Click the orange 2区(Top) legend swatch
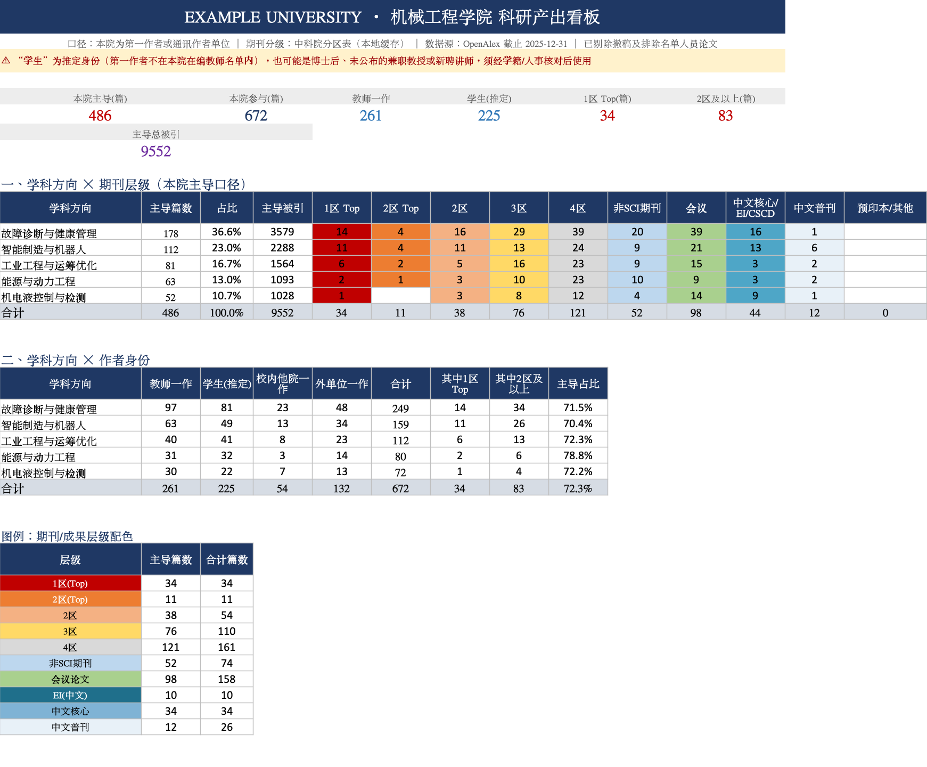The width and height of the screenshot is (927, 767). (70, 599)
